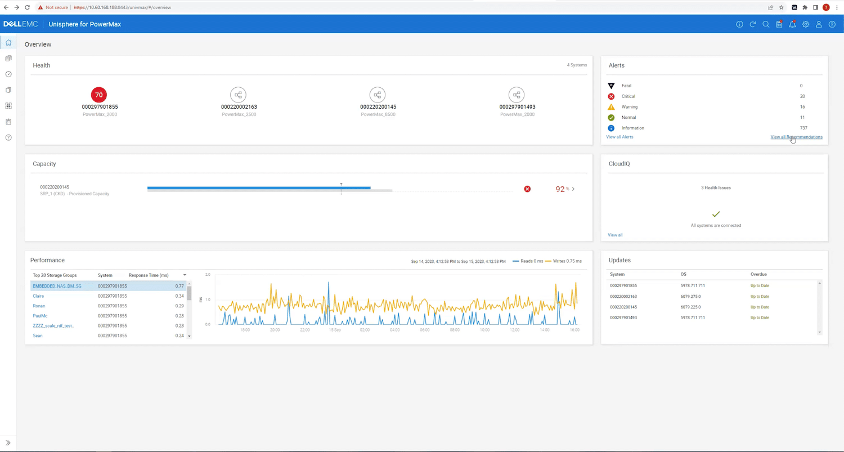Viewport: 844px width, 452px height.
Task: Open EMBEDDED_NAS_DM_SG storage group link
Action: pyautogui.click(x=57, y=286)
